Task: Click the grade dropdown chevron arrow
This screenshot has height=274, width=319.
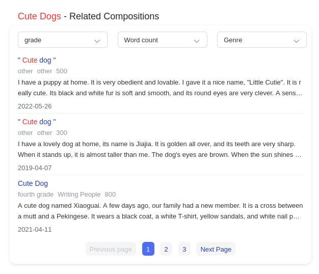Action: [x=97, y=40]
